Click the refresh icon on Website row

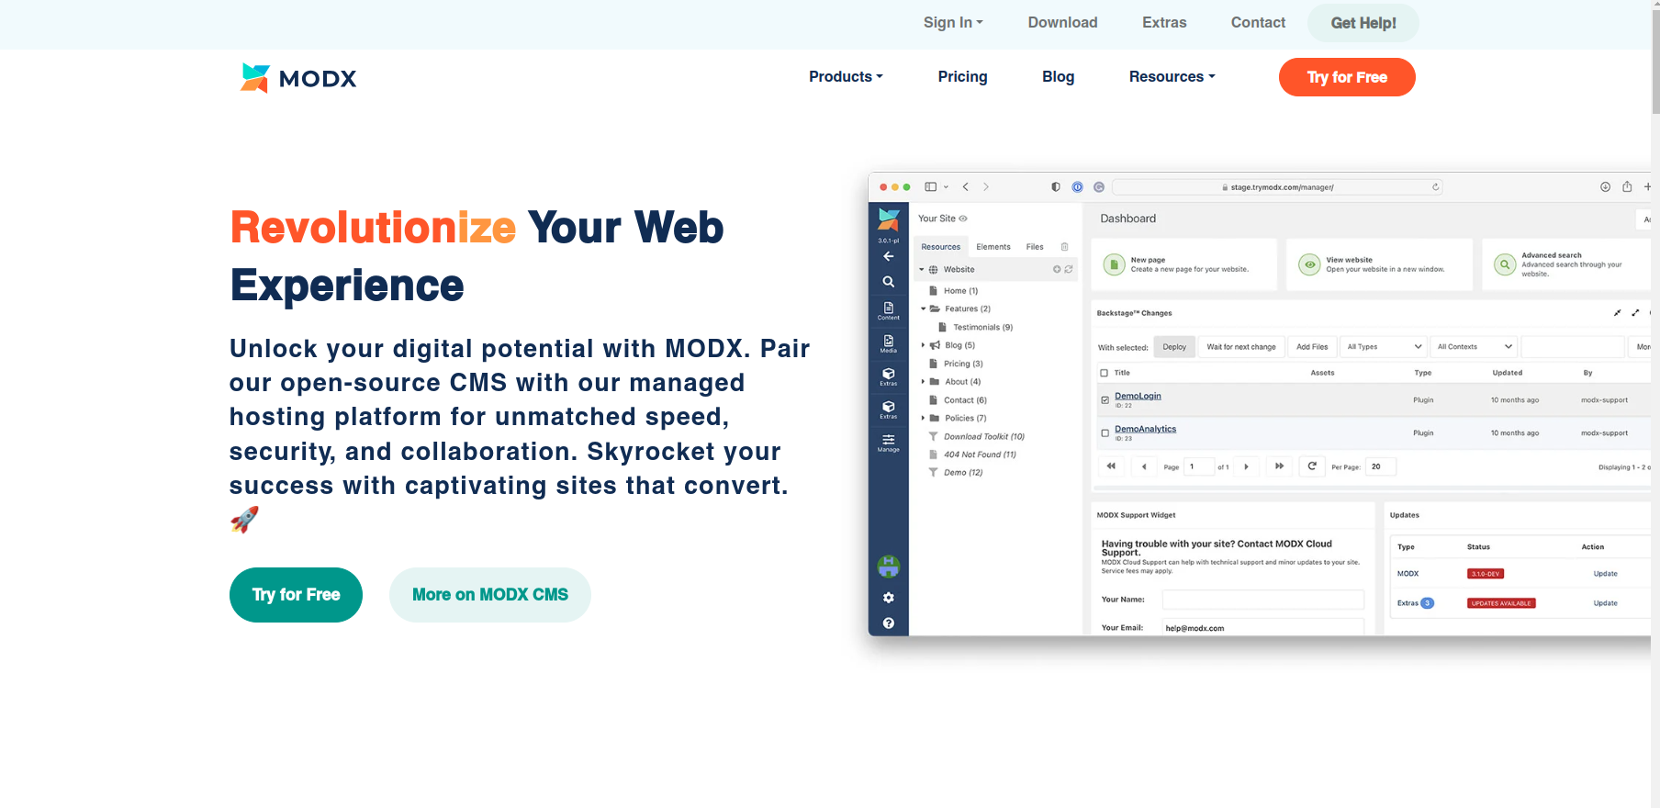click(1069, 270)
